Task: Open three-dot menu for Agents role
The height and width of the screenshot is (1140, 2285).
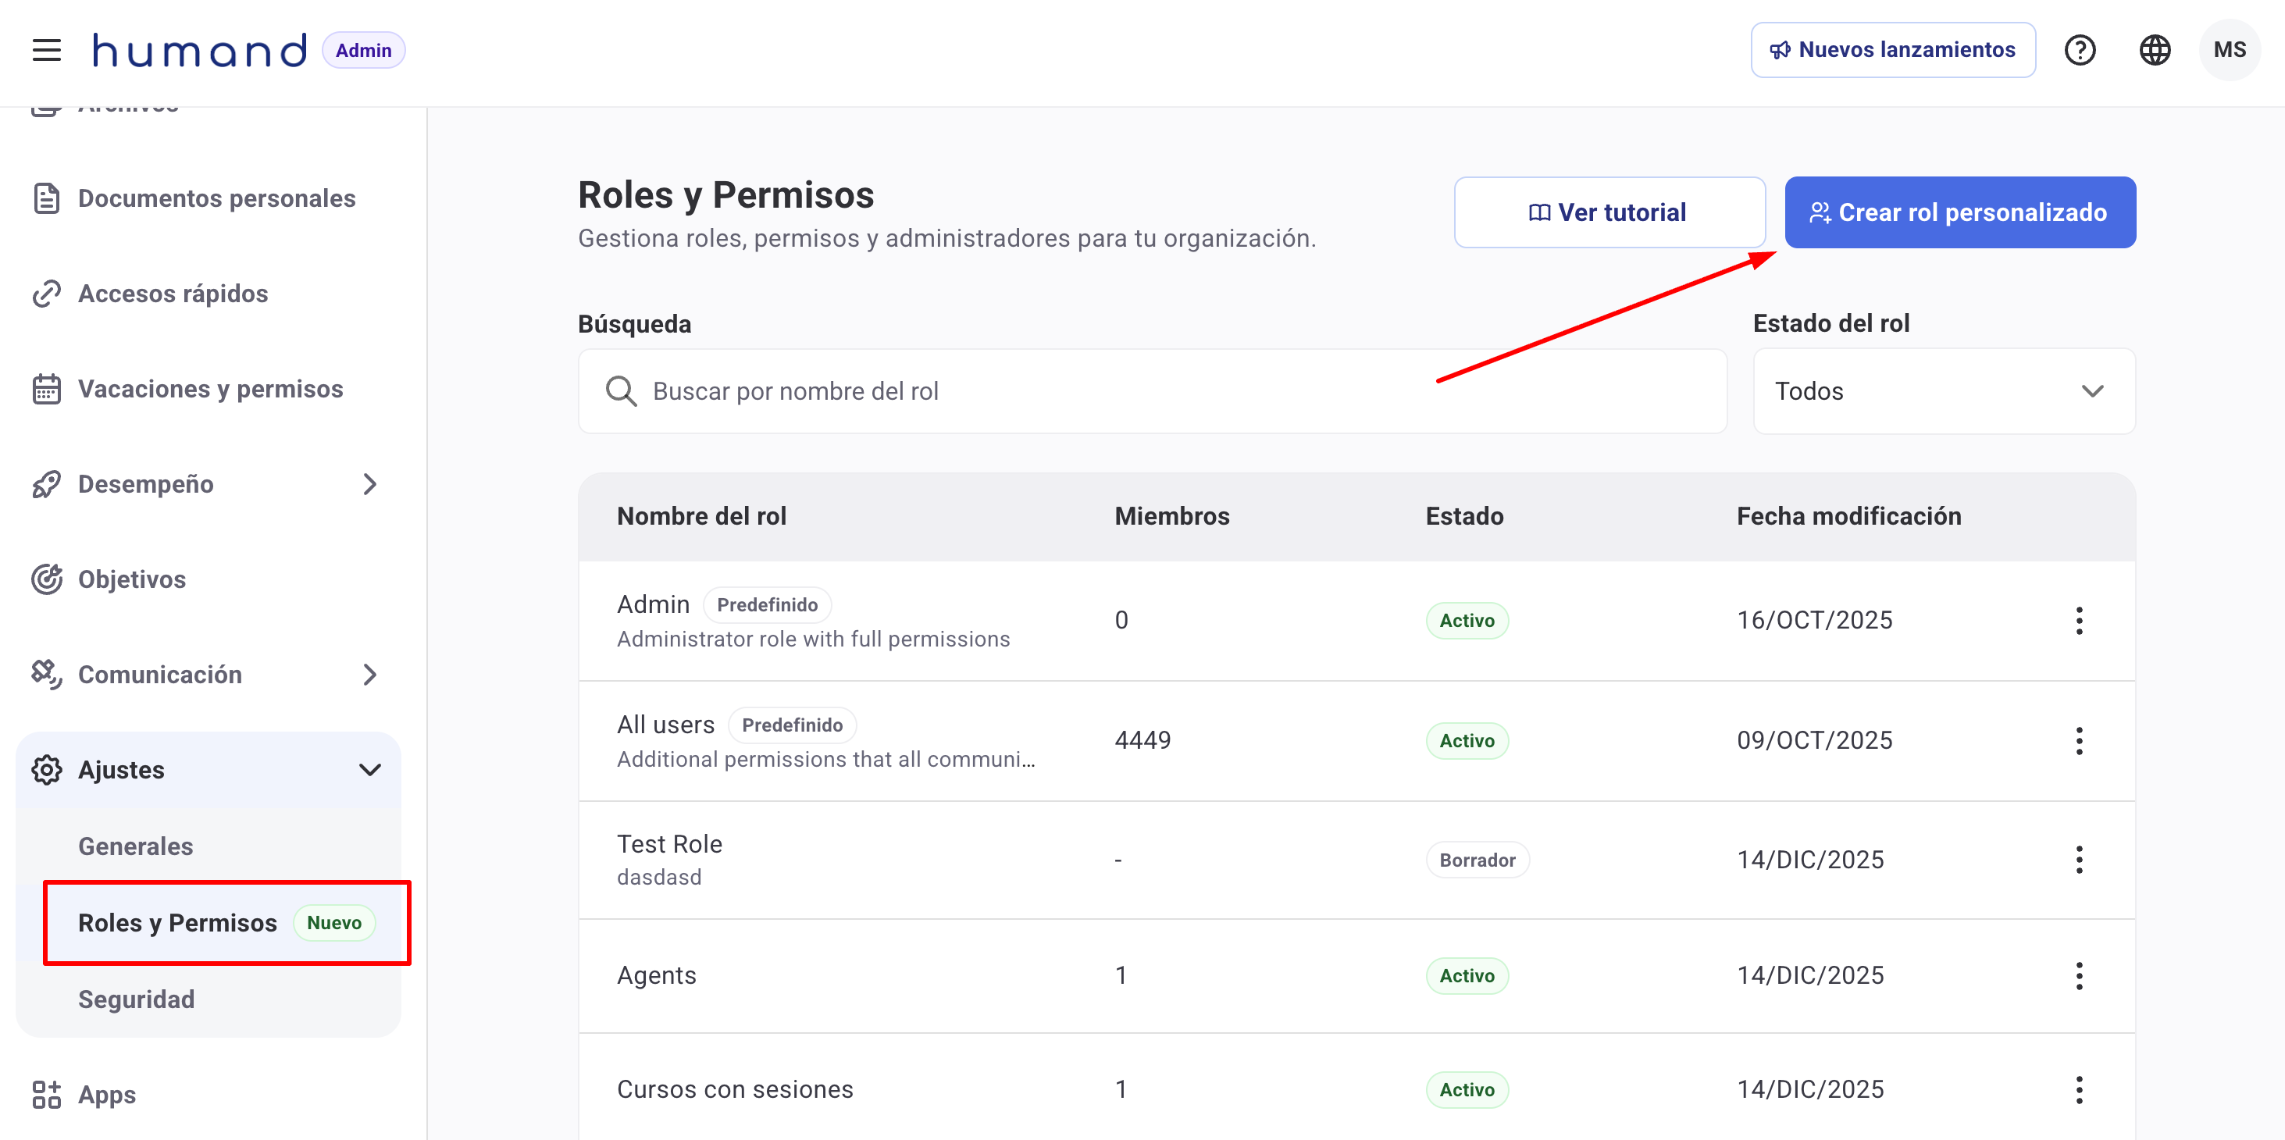Action: [x=2078, y=975]
